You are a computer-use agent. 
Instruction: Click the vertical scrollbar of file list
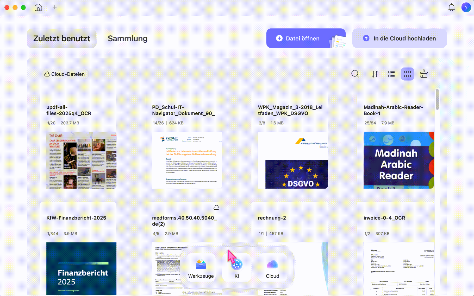(437, 99)
